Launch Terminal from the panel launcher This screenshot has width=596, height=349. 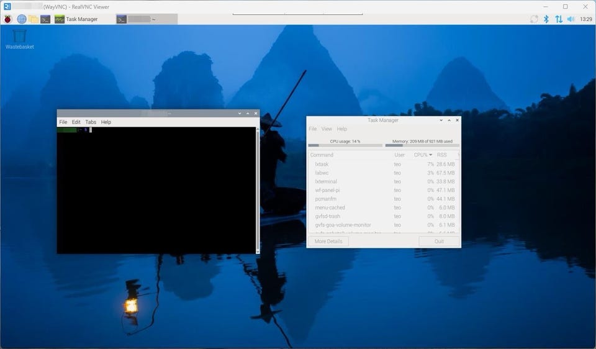(x=45, y=19)
